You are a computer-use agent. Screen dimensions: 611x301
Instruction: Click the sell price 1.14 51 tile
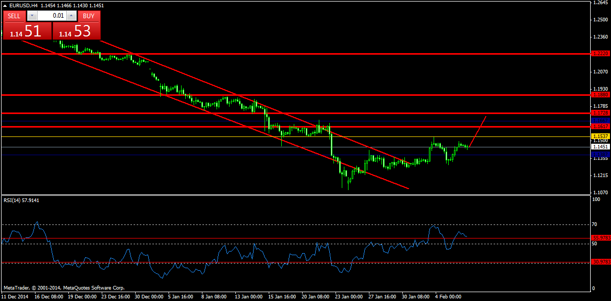27,31
